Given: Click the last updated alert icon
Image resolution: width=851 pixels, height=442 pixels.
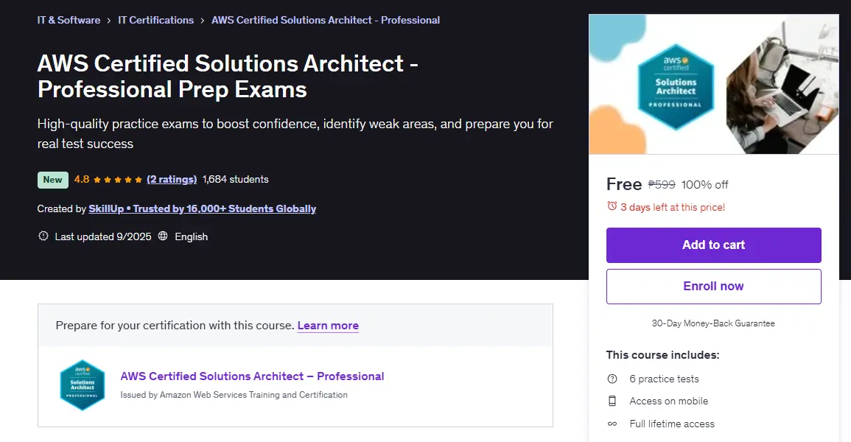Looking at the screenshot, I should pos(43,236).
